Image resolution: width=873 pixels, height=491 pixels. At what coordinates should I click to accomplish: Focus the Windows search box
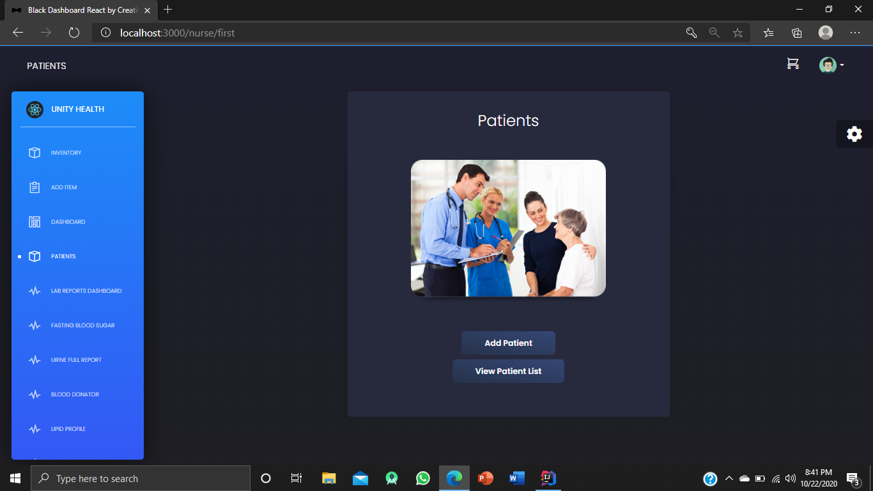click(141, 478)
